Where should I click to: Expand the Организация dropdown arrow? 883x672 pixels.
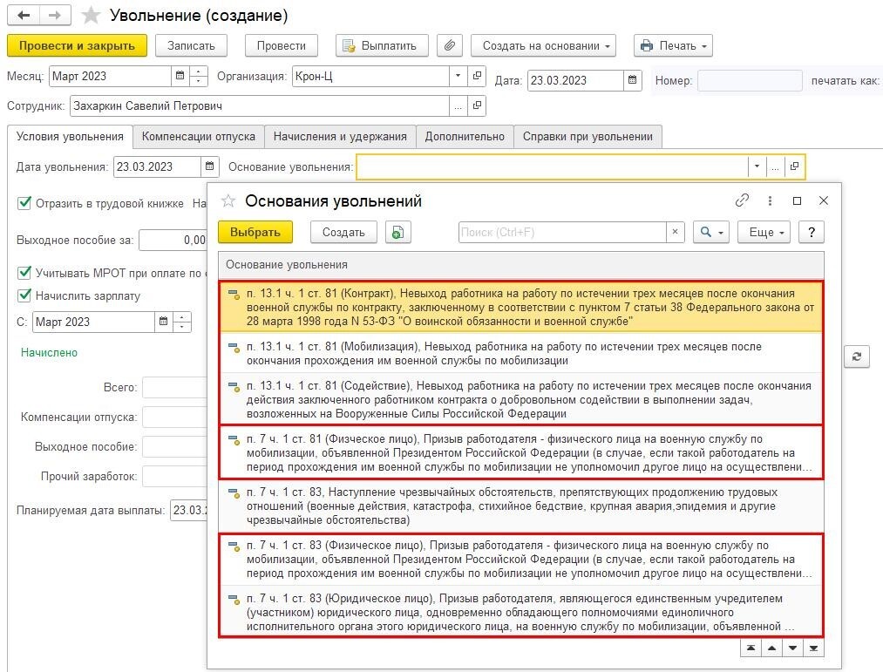pos(458,76)
